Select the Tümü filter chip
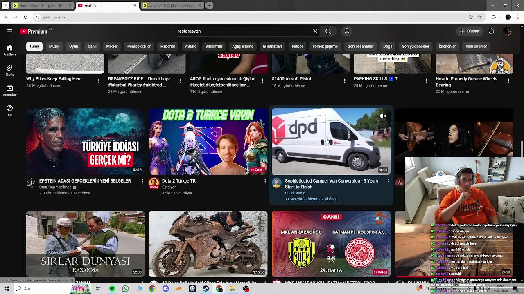The image size is (524, 294). point(34,47)
